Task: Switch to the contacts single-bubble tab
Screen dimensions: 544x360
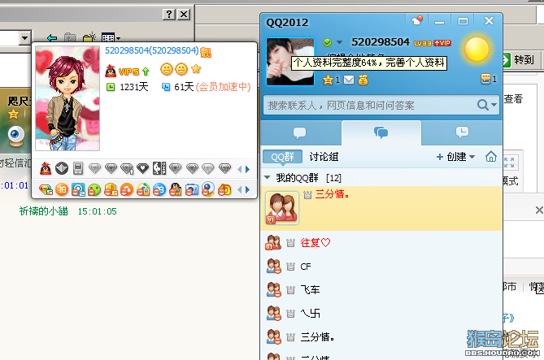Action: [300, 132]
